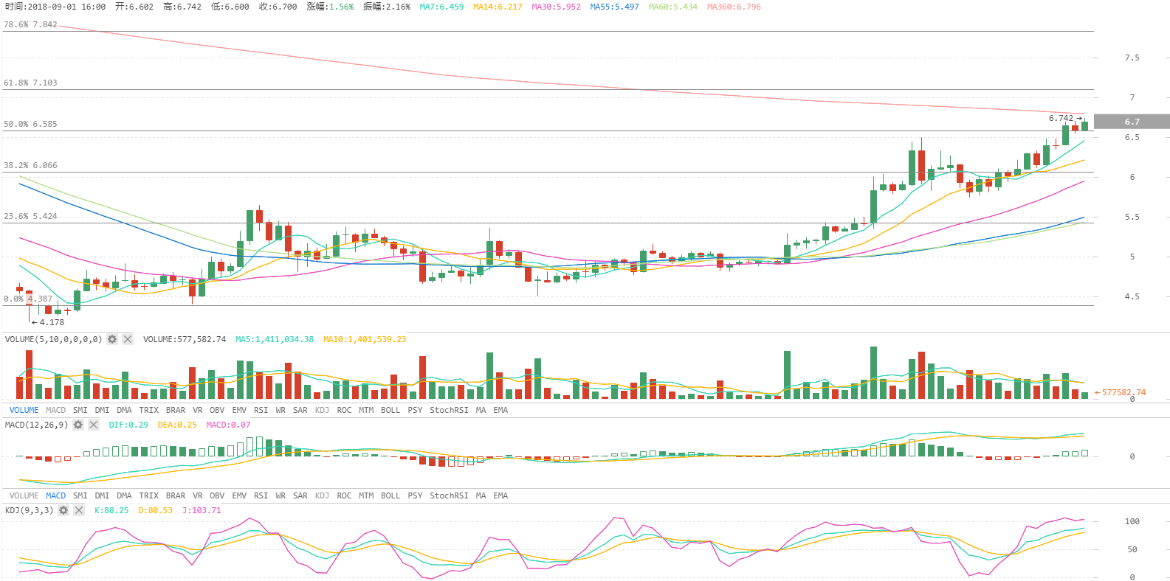
Task: Click the 78.6% 7.842 Fibonacci label
Action: click(x=30, y=24)
